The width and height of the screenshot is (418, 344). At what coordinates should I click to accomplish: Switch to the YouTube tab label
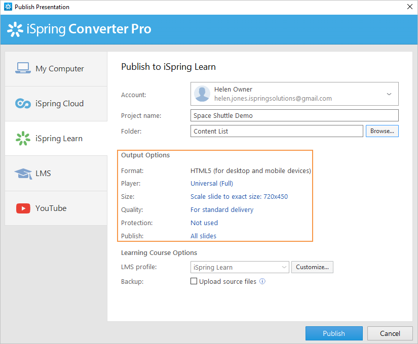(51, 208)
